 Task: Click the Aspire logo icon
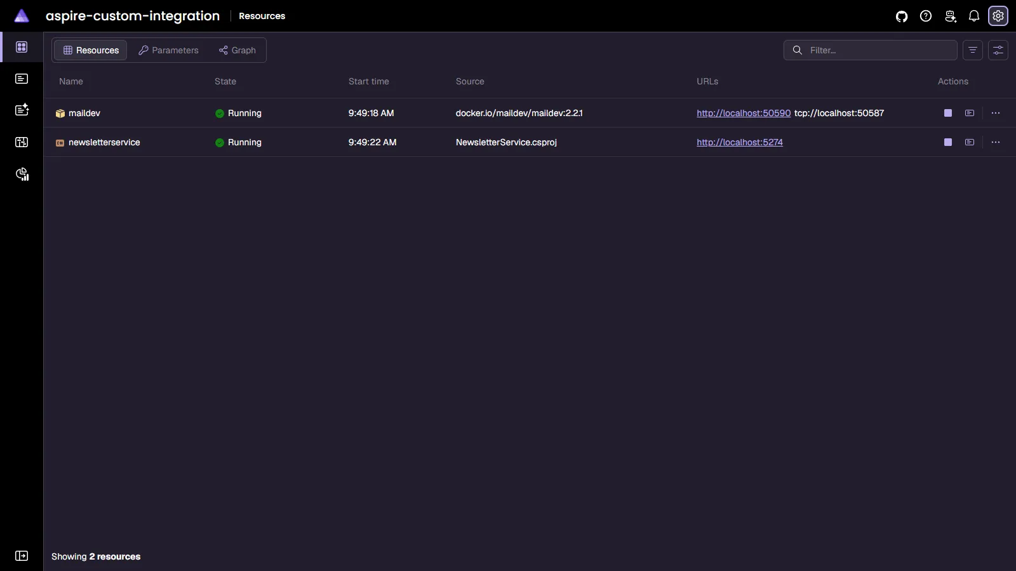point(22,16)
